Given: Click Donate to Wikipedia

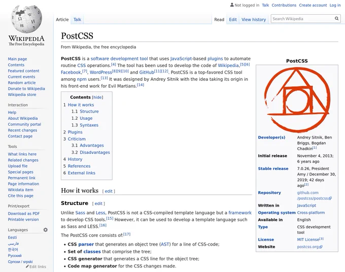Looking at the screenshot, I should pos(26,89).
